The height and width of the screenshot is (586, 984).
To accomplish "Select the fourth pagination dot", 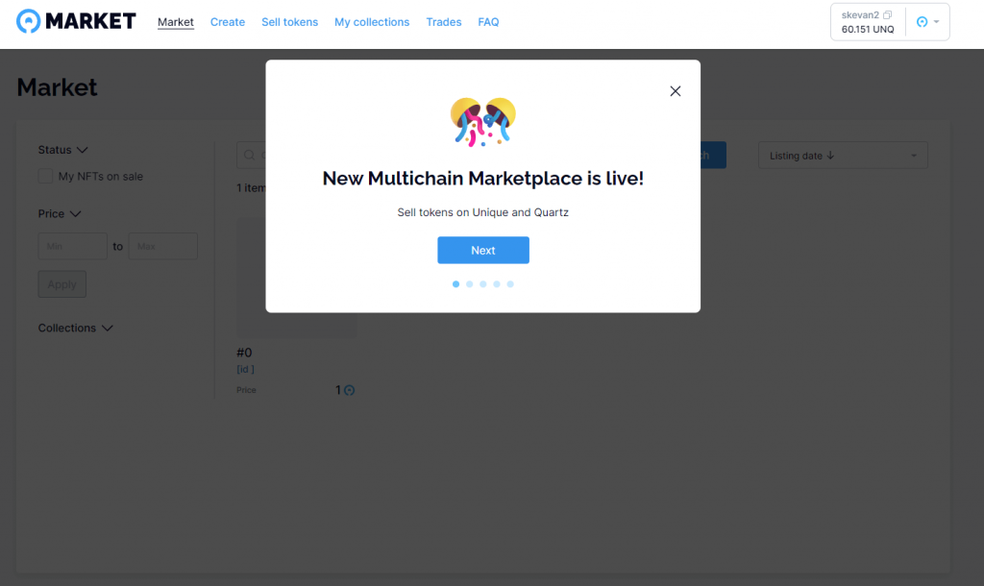I will click(x=497, y=284).
